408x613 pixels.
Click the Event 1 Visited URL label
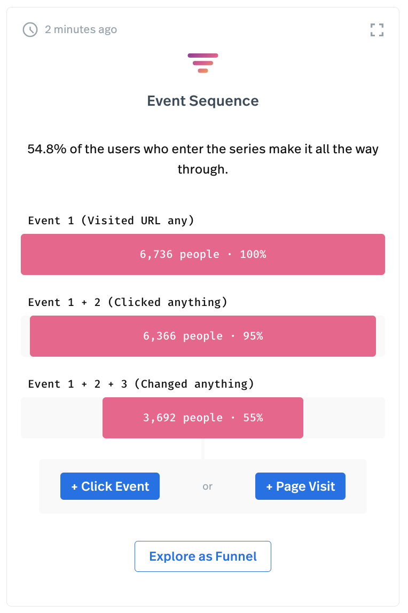(x=111, y=220)
